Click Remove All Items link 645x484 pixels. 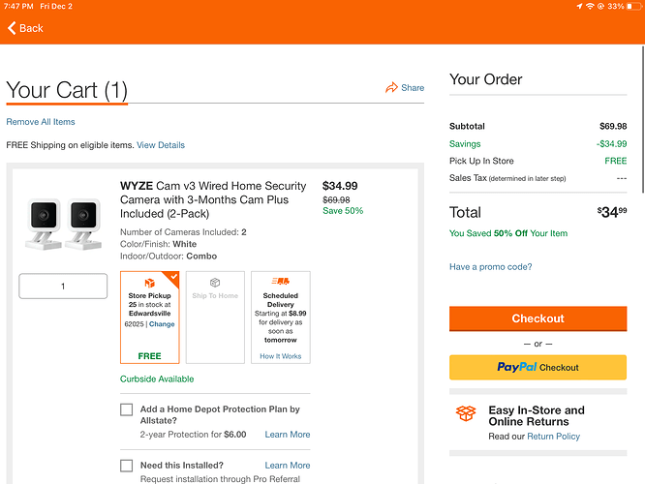41,122
